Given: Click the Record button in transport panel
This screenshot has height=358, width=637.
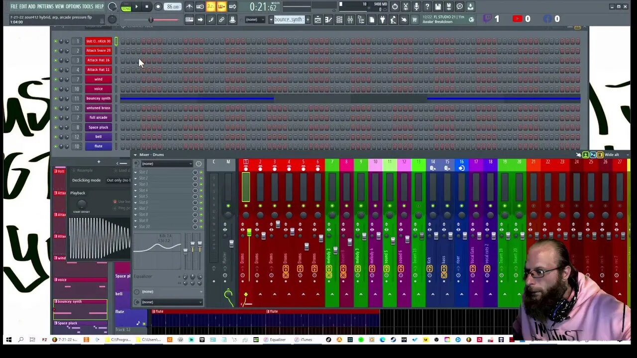Looking at the screenshot, I should 158,6.
